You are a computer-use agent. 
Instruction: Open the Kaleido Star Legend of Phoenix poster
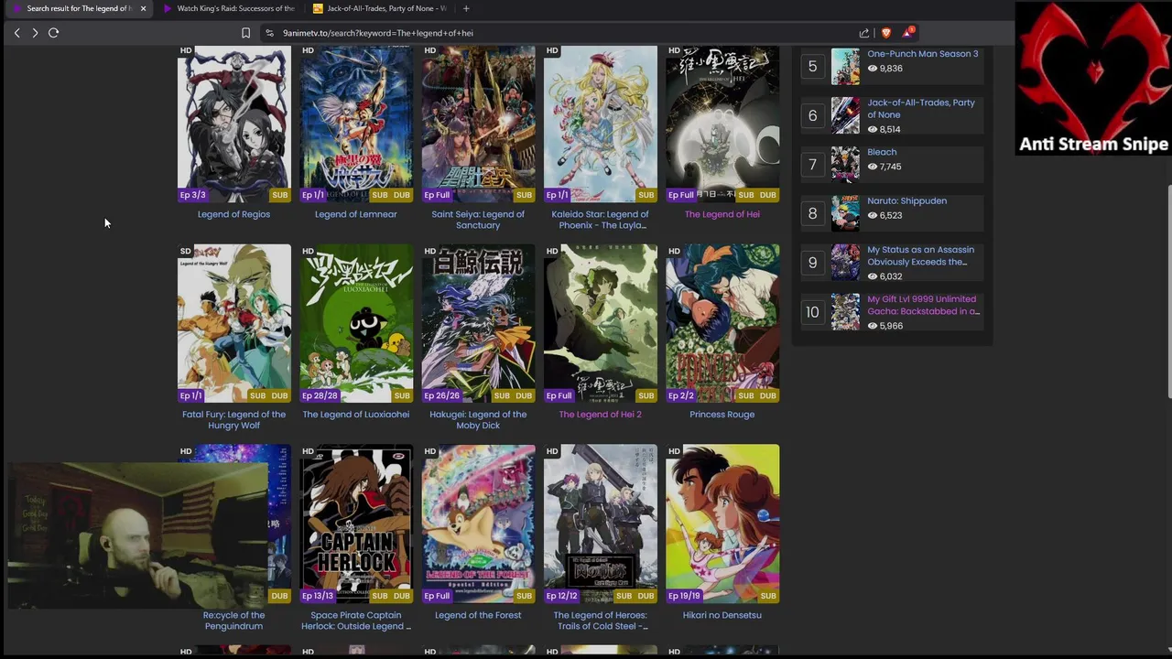[x=601, y=124]
